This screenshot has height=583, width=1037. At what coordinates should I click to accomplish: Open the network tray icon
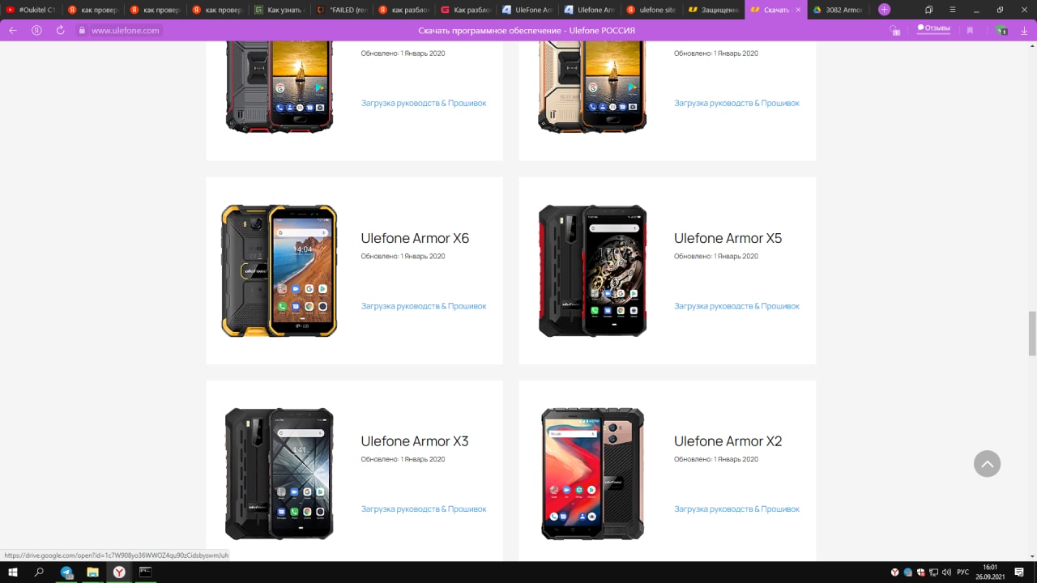click(933, 572)
